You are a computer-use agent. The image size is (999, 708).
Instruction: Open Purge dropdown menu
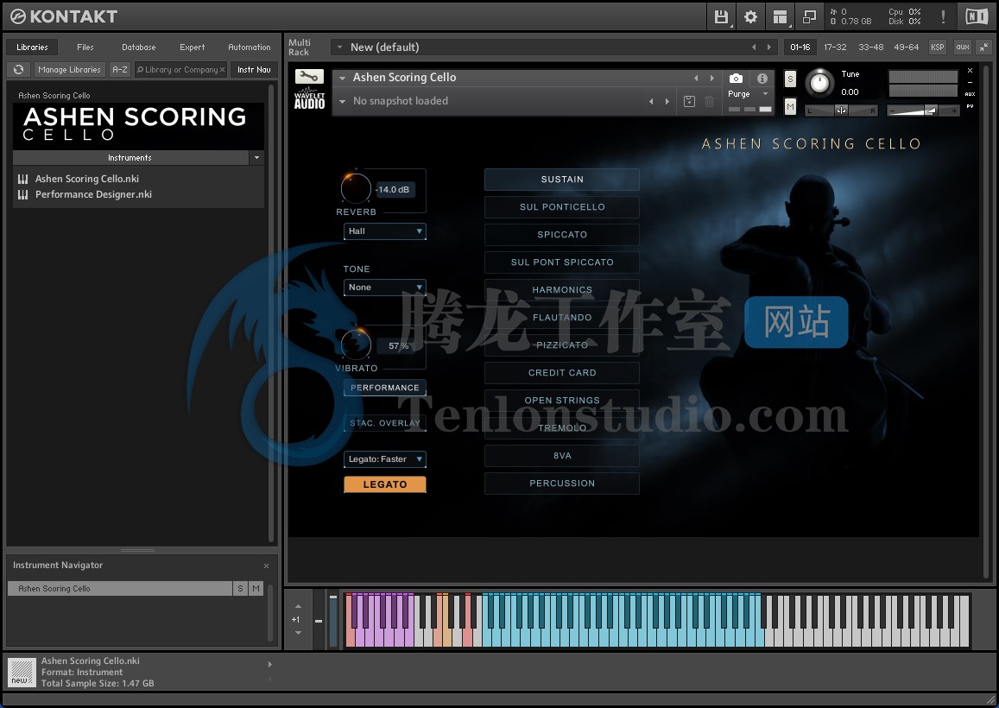point(748,93)
